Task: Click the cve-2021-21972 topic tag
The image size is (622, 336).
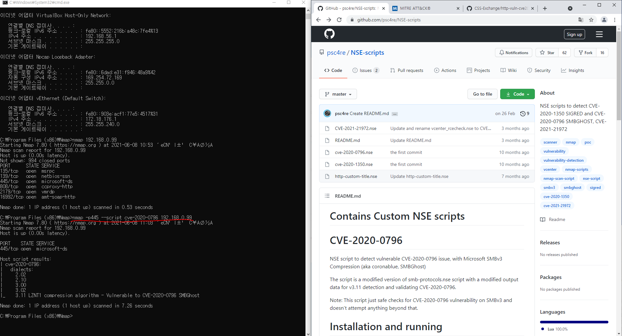Action: point(557,206)
